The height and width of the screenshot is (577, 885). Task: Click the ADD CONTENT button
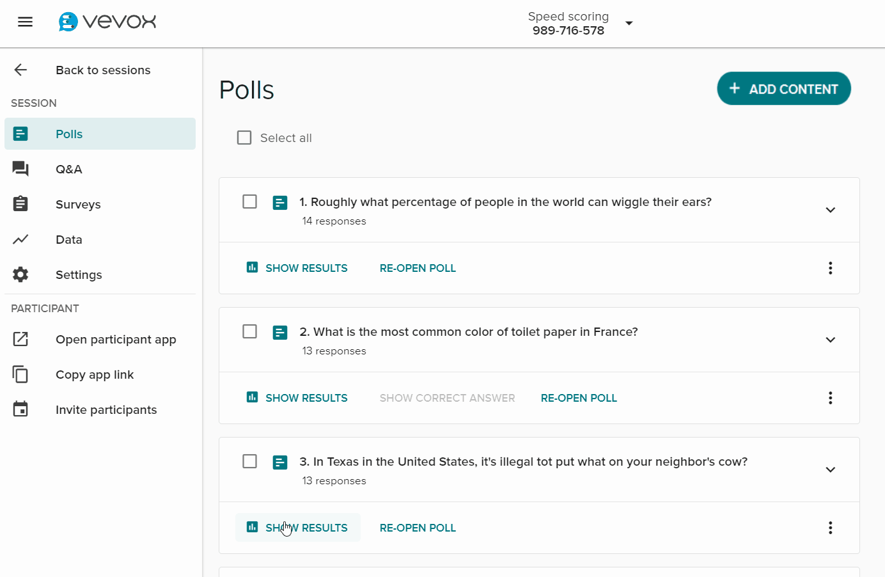point(784,88)
